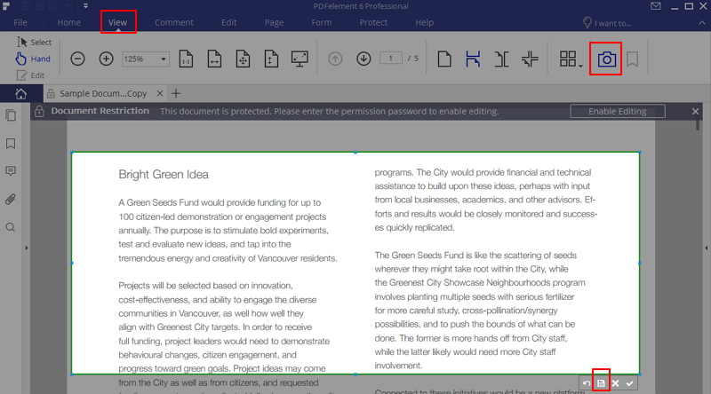711x394 pixels.
Task: Go to the next page arrow
Action: click(x=363, y=59)
